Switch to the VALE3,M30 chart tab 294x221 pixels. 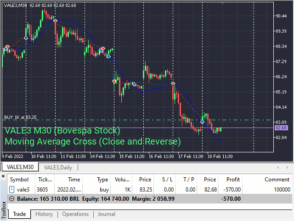click(x=20, y=167)
